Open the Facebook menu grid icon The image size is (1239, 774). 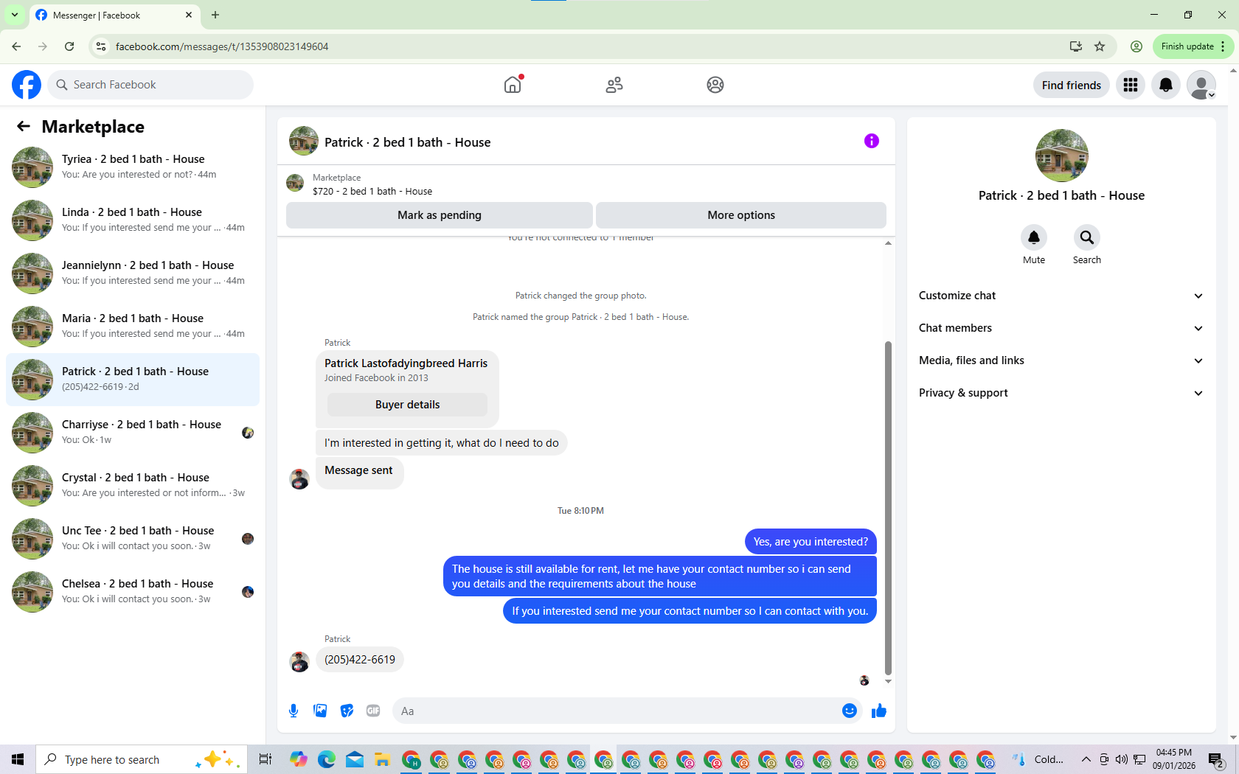pyautogui.click(x=1131, y=85)
